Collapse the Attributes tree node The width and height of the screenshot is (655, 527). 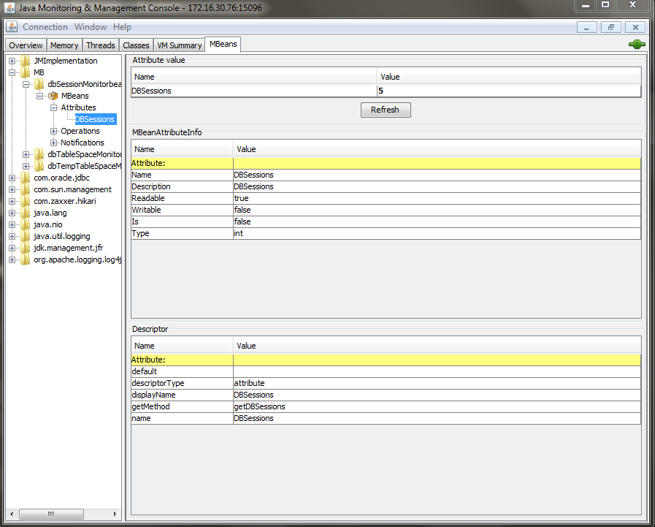click(53, 107)
